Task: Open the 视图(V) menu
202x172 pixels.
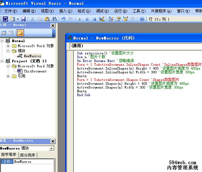Action: 47,11
